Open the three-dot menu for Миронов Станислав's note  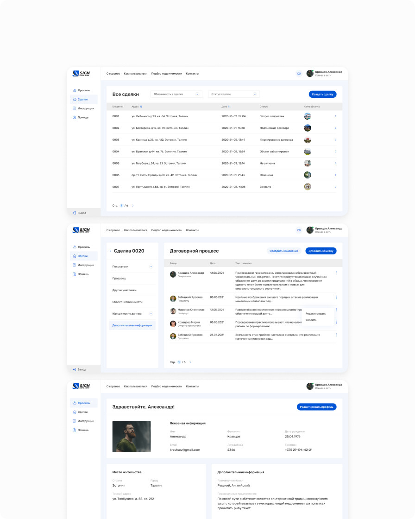(x=336, y=310)
